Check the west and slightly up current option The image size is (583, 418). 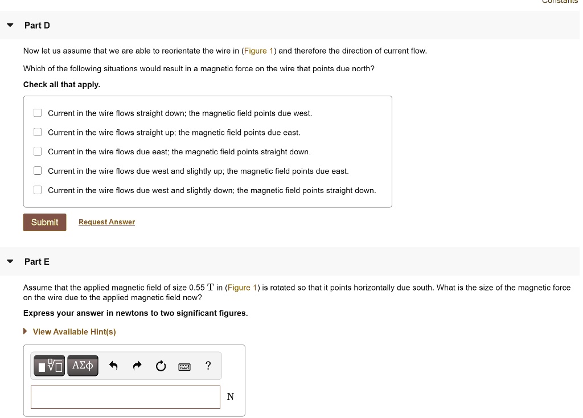coord(37,170)
